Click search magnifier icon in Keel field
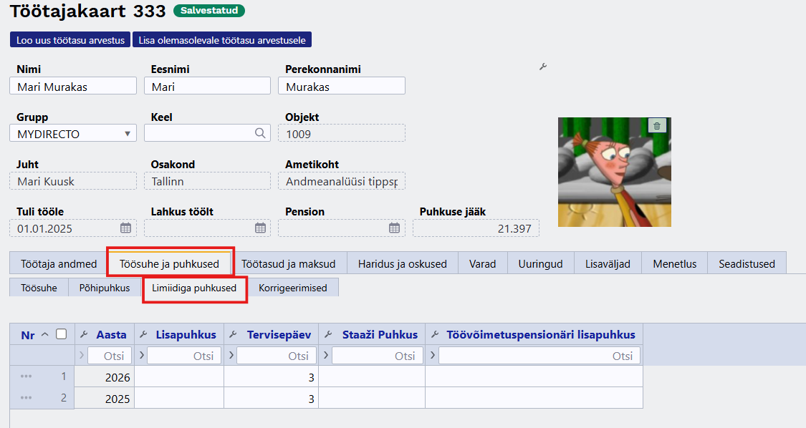This screenshot has width=806, height=428. [x=260, y=133]
